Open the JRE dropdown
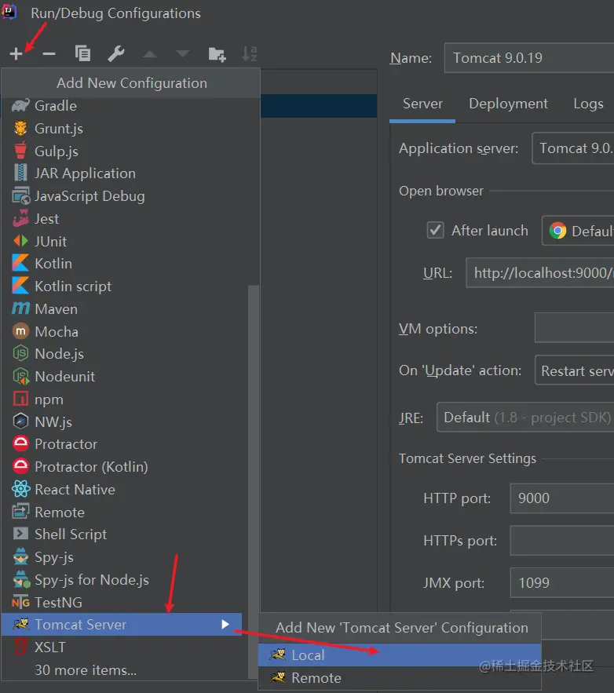The image size is (614, 693). (525, 418)
